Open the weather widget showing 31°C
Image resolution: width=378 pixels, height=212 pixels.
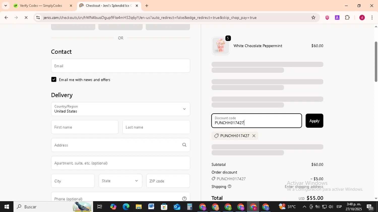pyautogui.click(x=287, y=207)
